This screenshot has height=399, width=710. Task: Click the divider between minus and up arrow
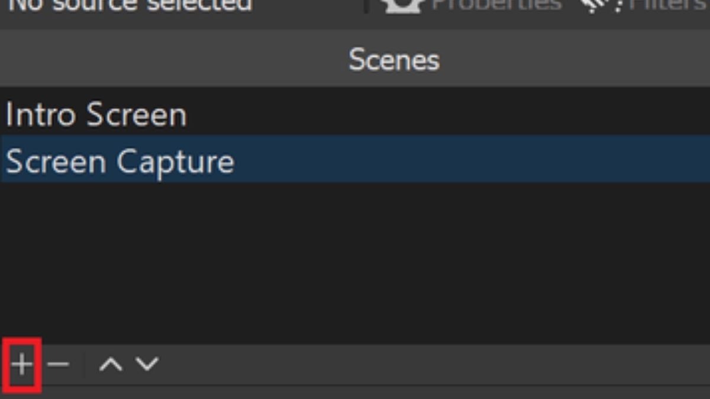point(84,364)
